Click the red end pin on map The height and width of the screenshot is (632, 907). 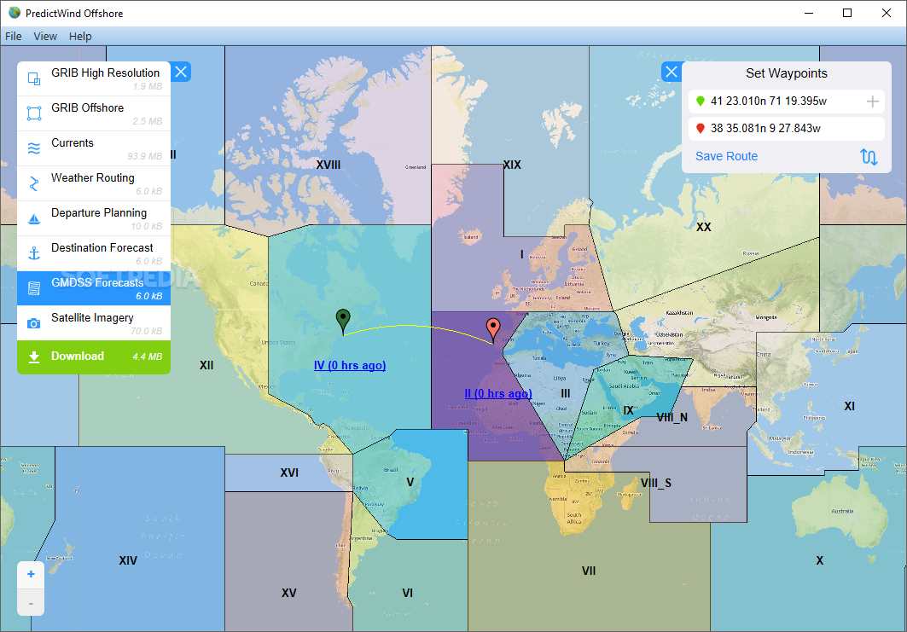[x=493, y=328]
